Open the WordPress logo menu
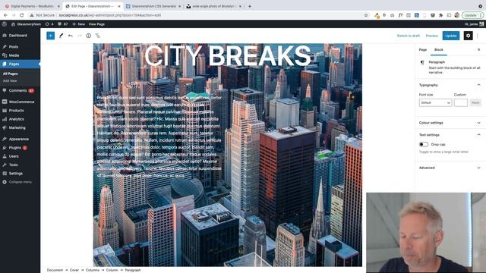 pos(5,24)
